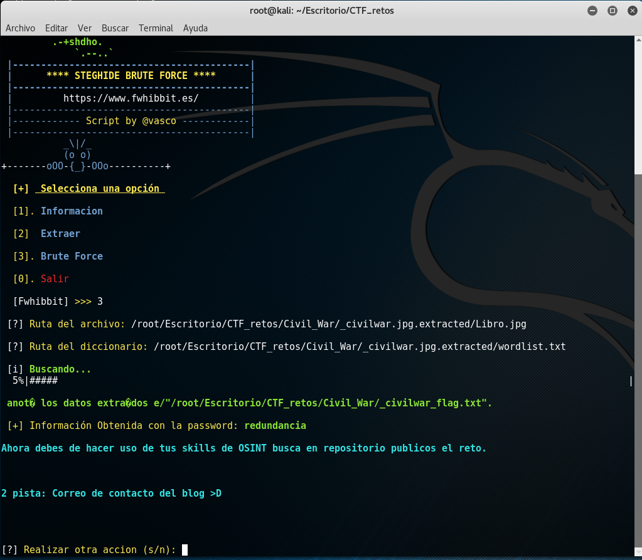This screenshot has height=560, width=642.
Task: Open the Ayuda help menu
Action: coord(195,28)
